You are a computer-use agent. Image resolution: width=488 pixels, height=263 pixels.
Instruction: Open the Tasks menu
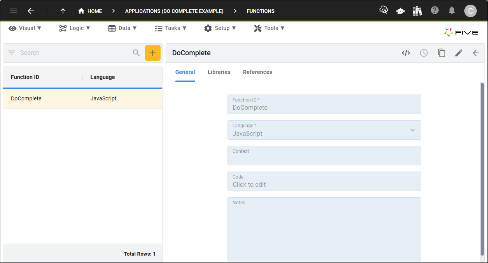[171, 28]
